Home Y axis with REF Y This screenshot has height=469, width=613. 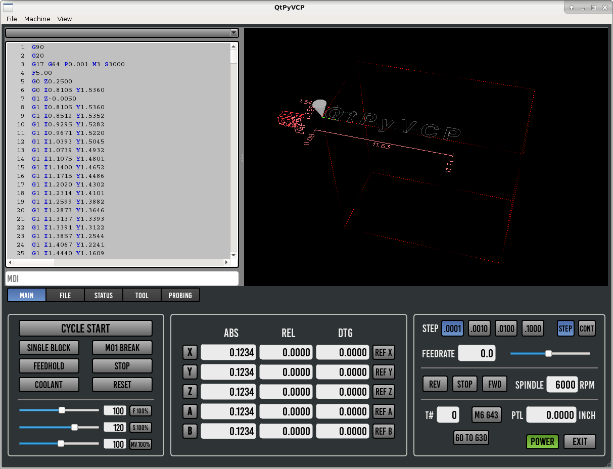tap(384, 372)
